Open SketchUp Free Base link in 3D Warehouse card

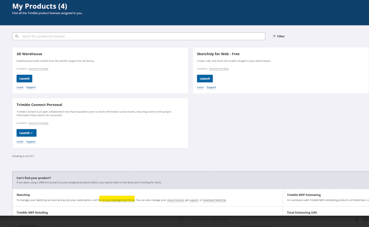click(38, 69)
